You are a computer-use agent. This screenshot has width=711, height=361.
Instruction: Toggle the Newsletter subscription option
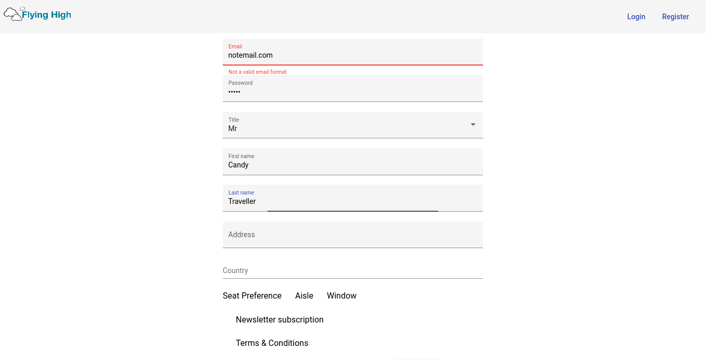point(280,319)
